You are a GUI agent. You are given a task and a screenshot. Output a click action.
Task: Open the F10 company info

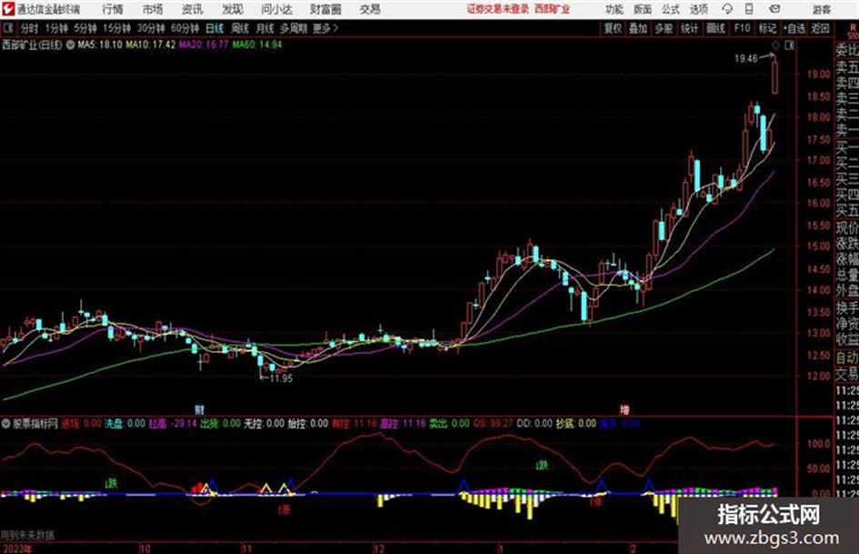point(742,28)
